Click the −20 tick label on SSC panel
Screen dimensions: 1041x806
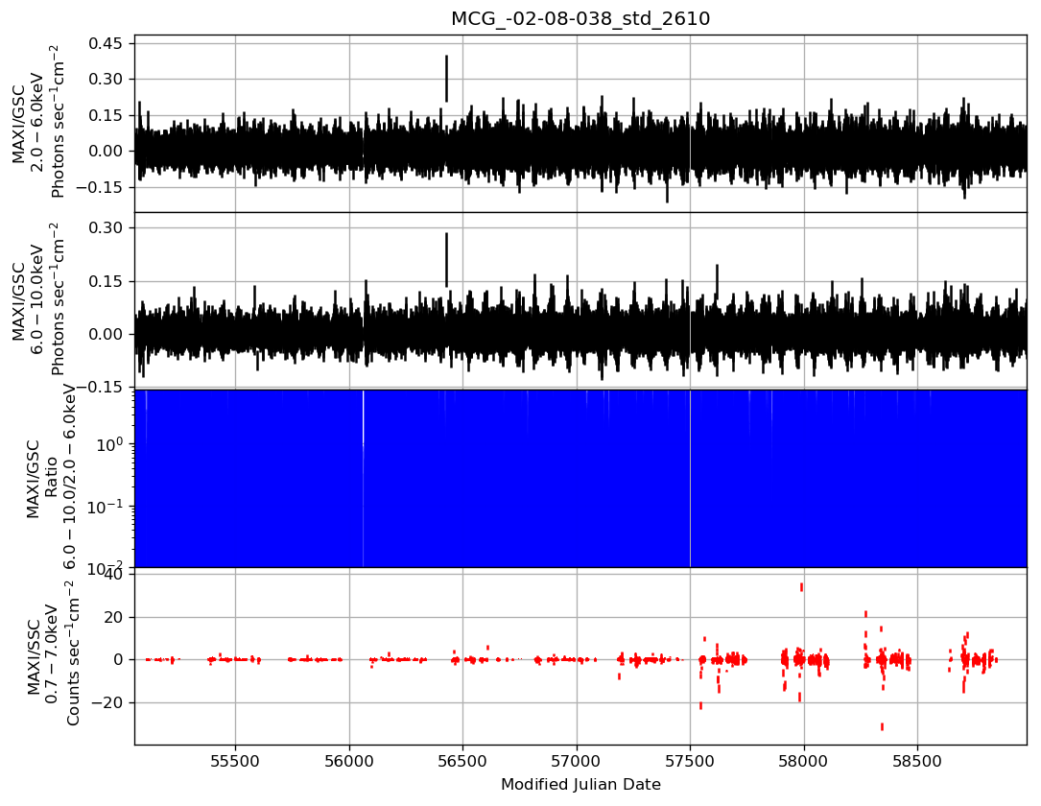click(108, 702)
